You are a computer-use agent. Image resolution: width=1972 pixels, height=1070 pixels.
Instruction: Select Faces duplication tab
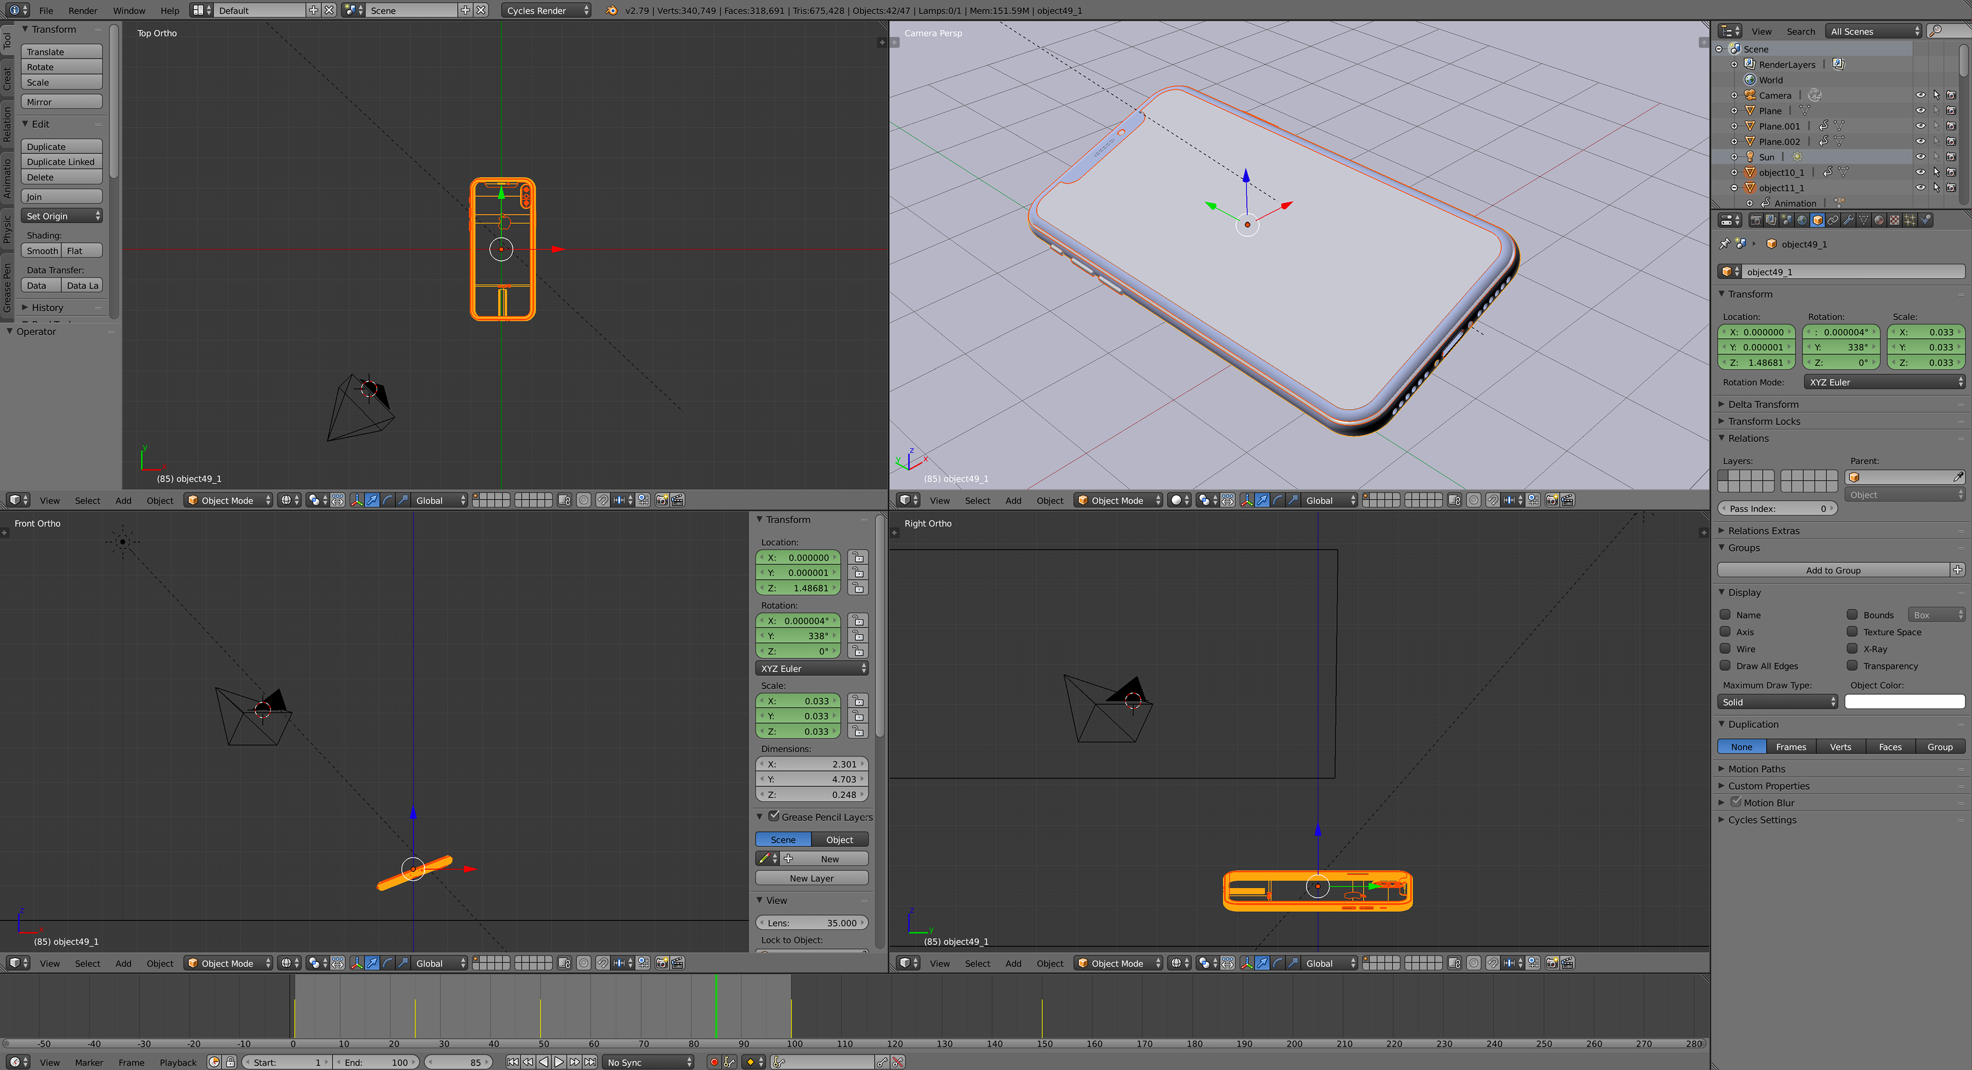[1889, 747]
